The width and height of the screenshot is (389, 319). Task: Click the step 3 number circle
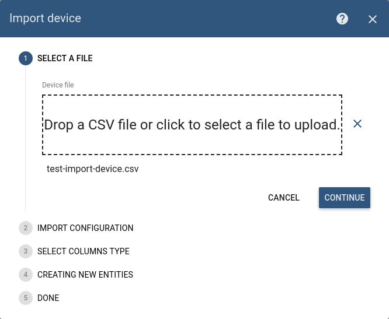coord(26,251)
